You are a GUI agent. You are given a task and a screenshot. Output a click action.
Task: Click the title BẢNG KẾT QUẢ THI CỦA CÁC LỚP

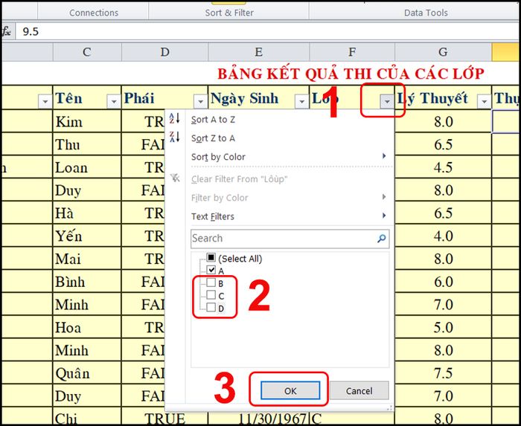pyautogui.click(x=351, y=74)
